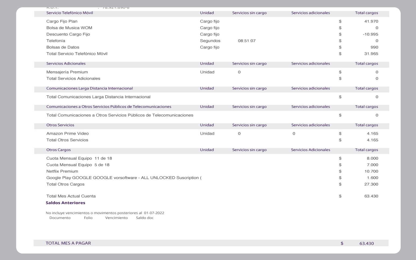Click the Servicio Telefónico Móvil section header
The height and width of the screenshot is (260, 416).
point(70,13)
